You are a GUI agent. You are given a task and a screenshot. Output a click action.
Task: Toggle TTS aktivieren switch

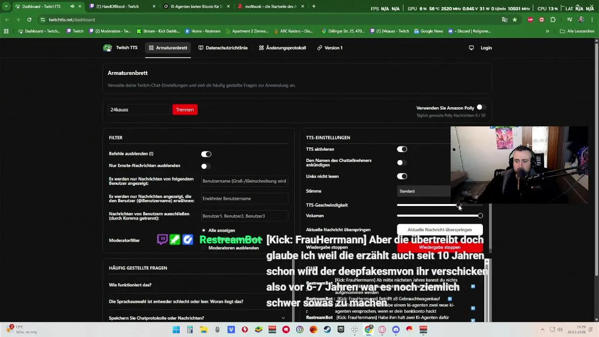pyautogui.click(x=402, y=149)
